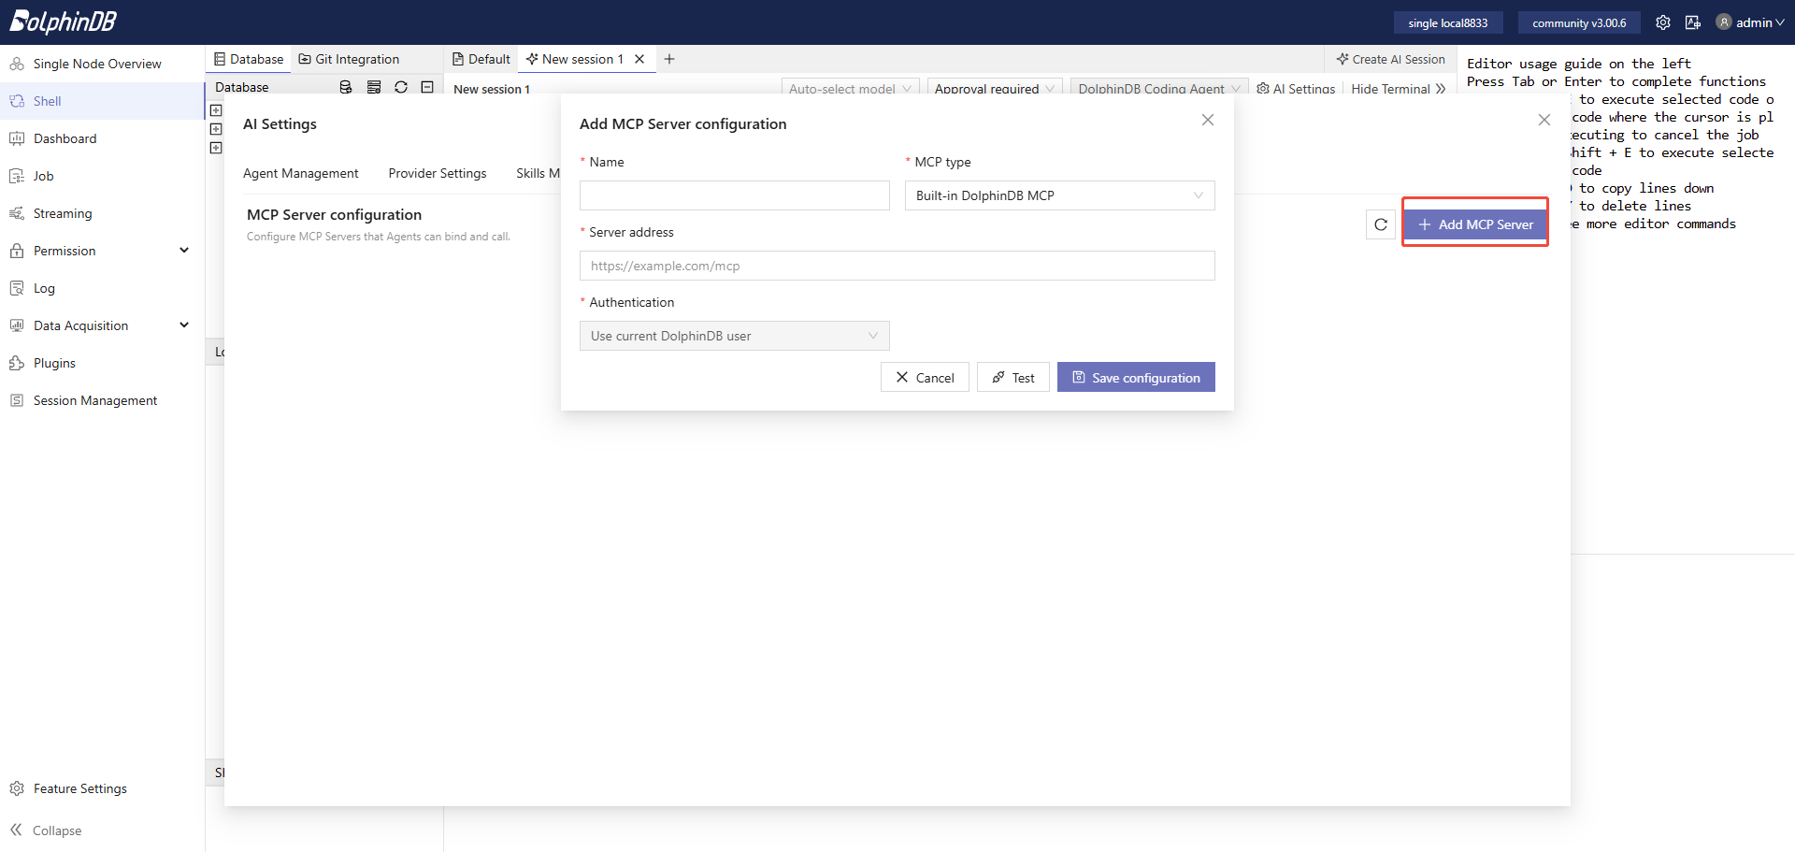Test the MCP server connection
The image size is (1795, 852).
click(x=1013, y=377)
